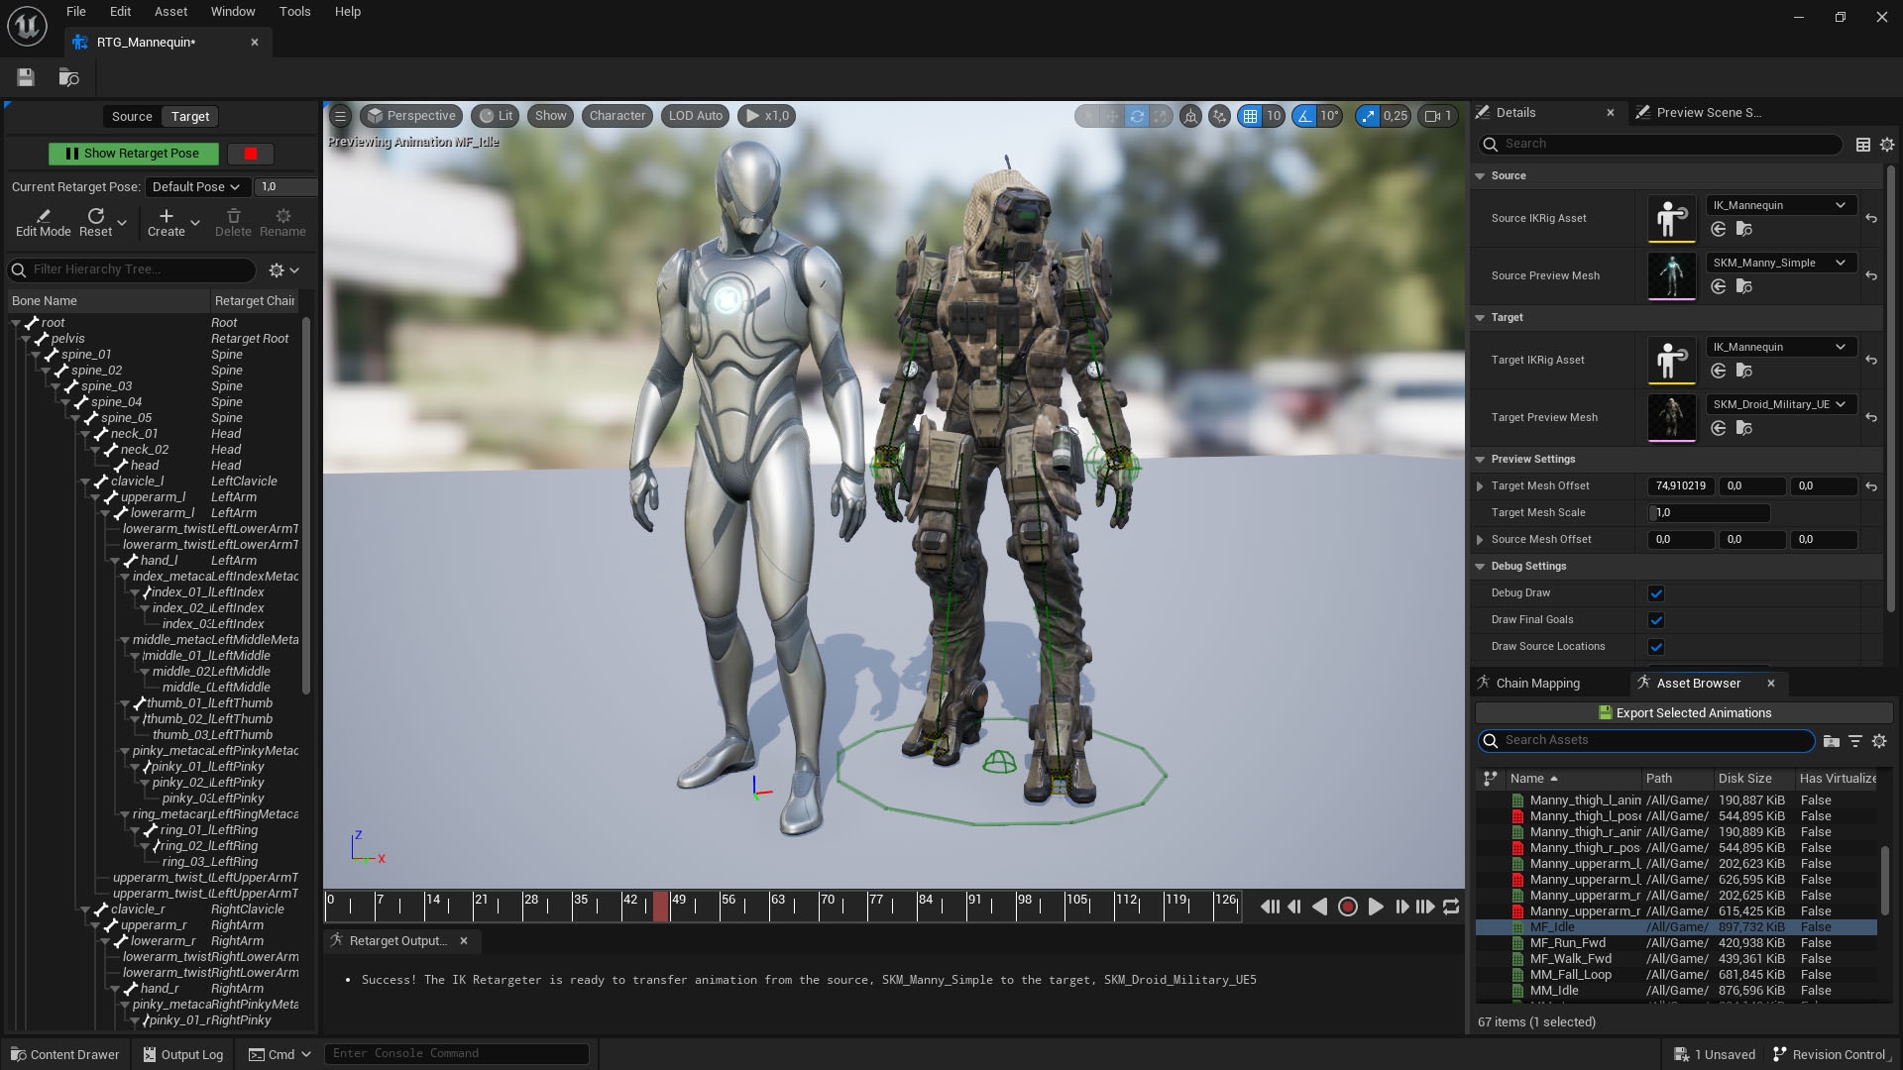Click the source control revision icon in status bar
Screen dimensions: 1903x1070
[x=1781, y=1054]
